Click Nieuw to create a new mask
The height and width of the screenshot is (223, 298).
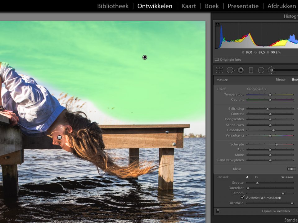[x=280, y=80]
